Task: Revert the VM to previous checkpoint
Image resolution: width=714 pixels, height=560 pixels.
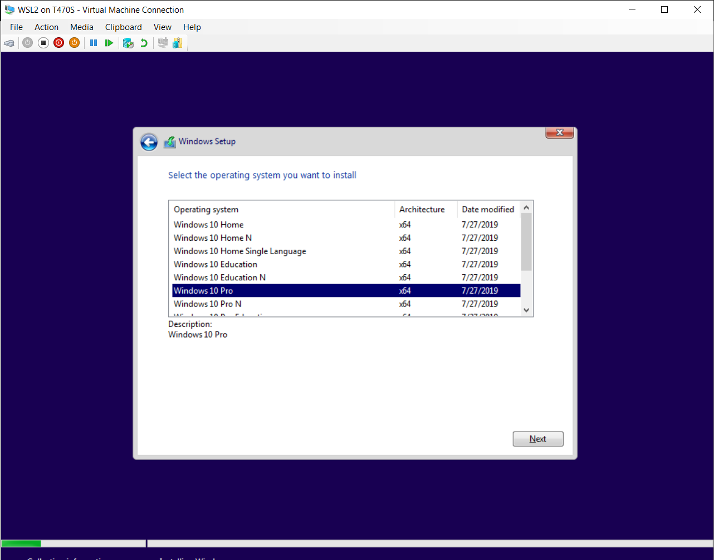Action: click(144, 43)
